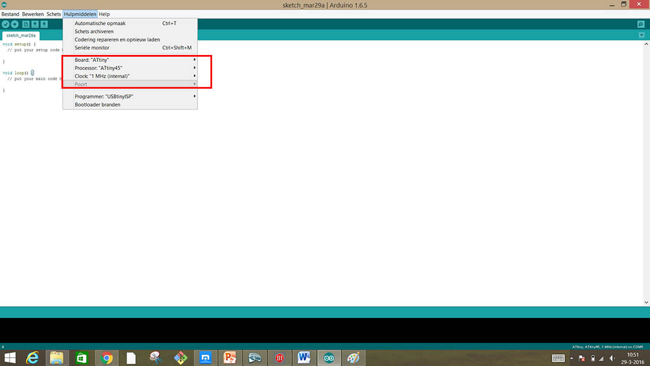Open Microsoft Word from taskbar
This screenshot has width=650, height=366.
[304, 358]
